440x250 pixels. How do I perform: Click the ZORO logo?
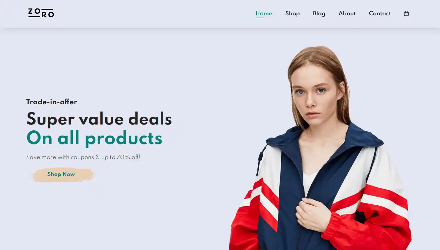click(x=41, y=13)
